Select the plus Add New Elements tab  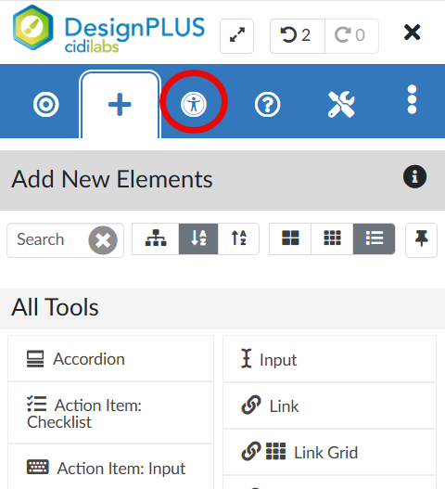[120, 104]
